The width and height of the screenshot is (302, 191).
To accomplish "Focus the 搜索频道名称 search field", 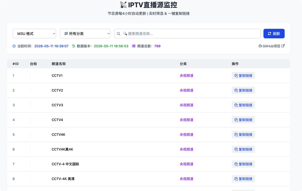I will [x=187, y=34].
